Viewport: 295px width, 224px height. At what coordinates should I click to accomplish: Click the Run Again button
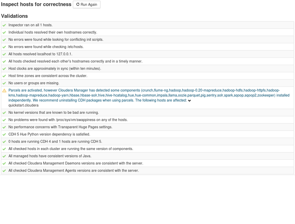coord(87,4)
